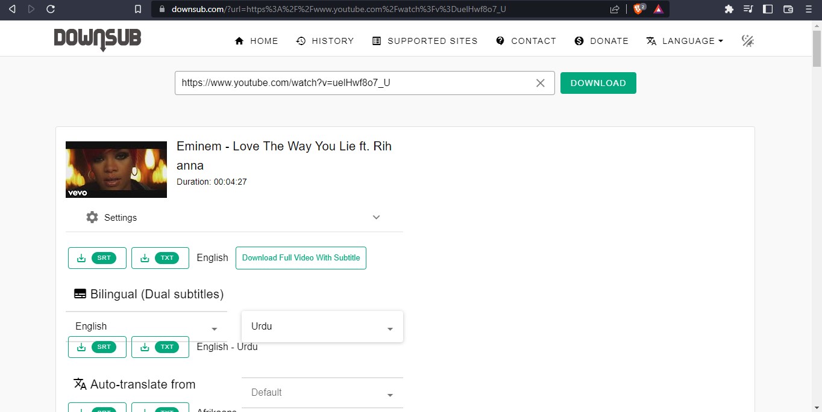Click the browser reload icon

tap(51, 9)
